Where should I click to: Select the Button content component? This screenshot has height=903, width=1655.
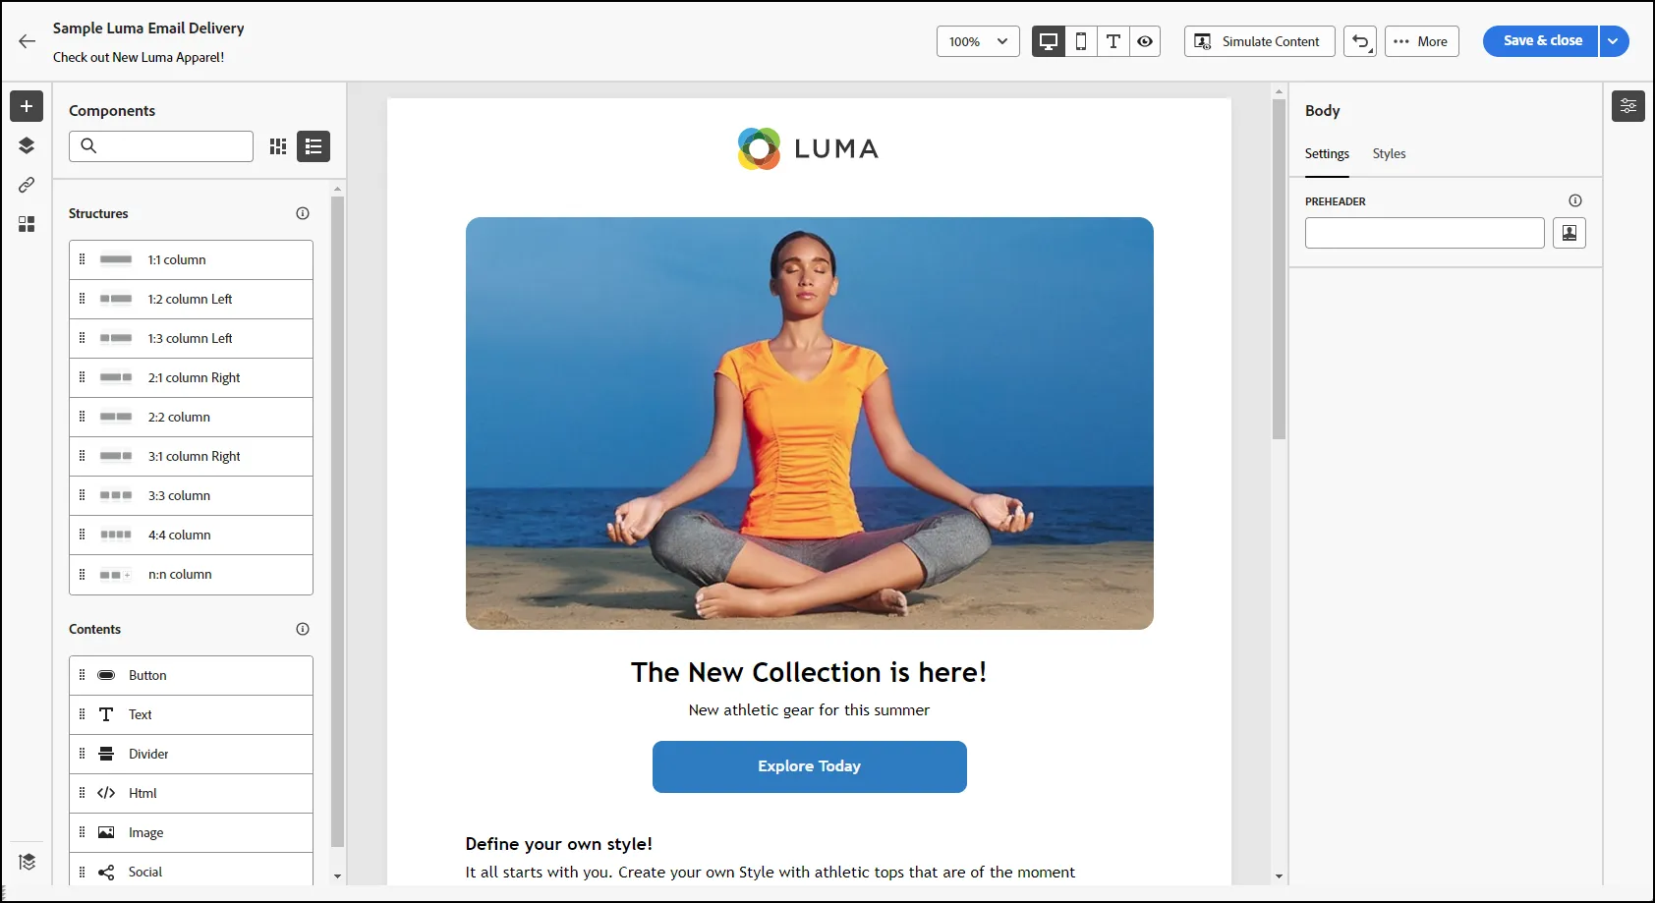191,676
